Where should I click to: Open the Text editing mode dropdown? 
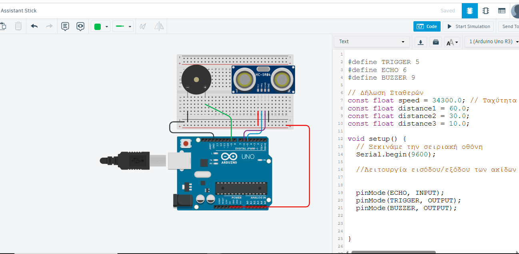pos(371,42)
